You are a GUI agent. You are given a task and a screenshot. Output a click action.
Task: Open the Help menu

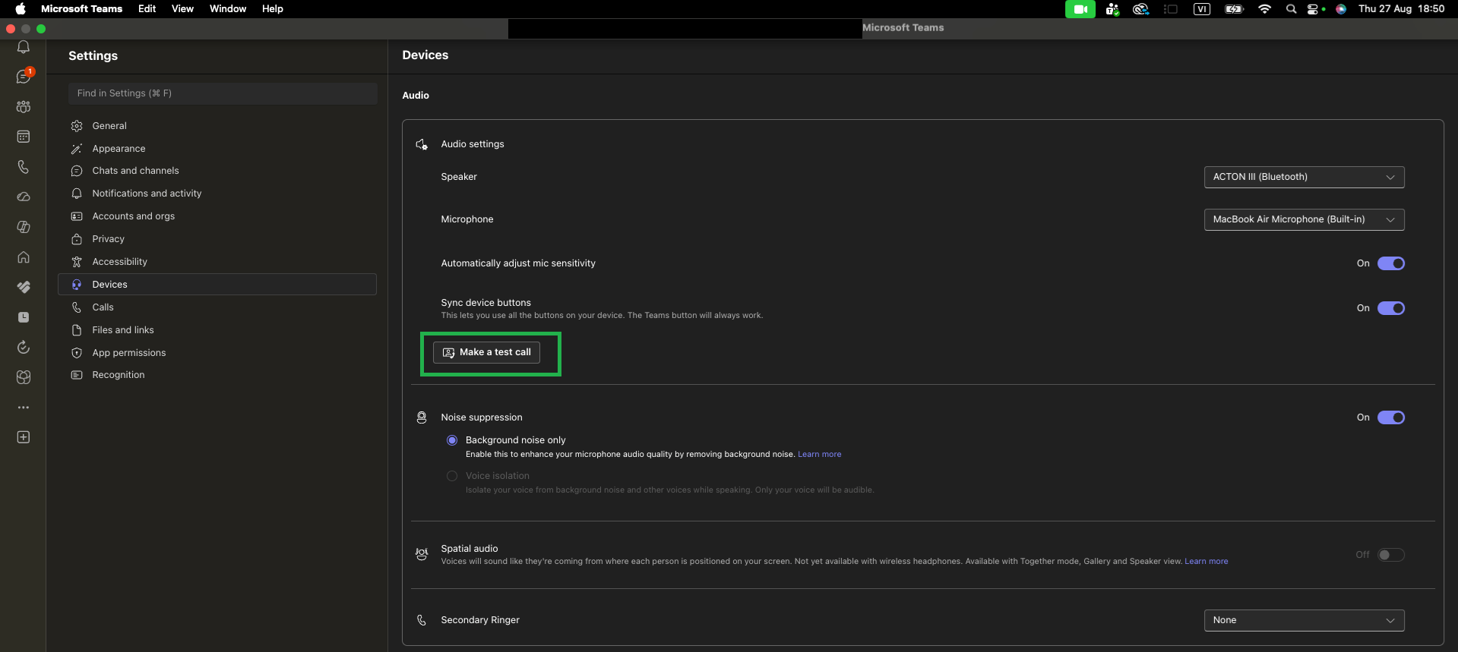tap(273, 9)
